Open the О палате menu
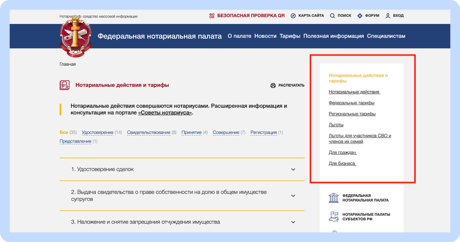 [239, 36]
